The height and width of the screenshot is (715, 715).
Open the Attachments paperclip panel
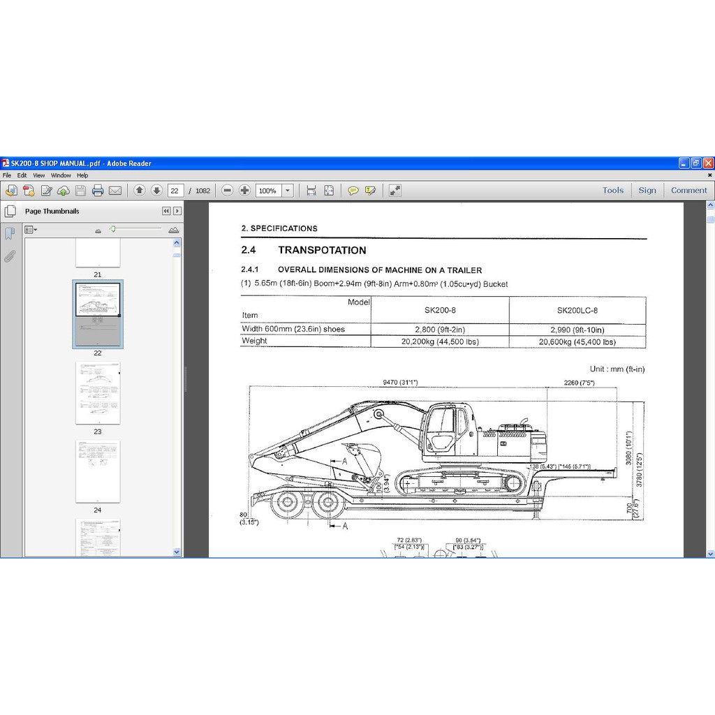point(10,256)
